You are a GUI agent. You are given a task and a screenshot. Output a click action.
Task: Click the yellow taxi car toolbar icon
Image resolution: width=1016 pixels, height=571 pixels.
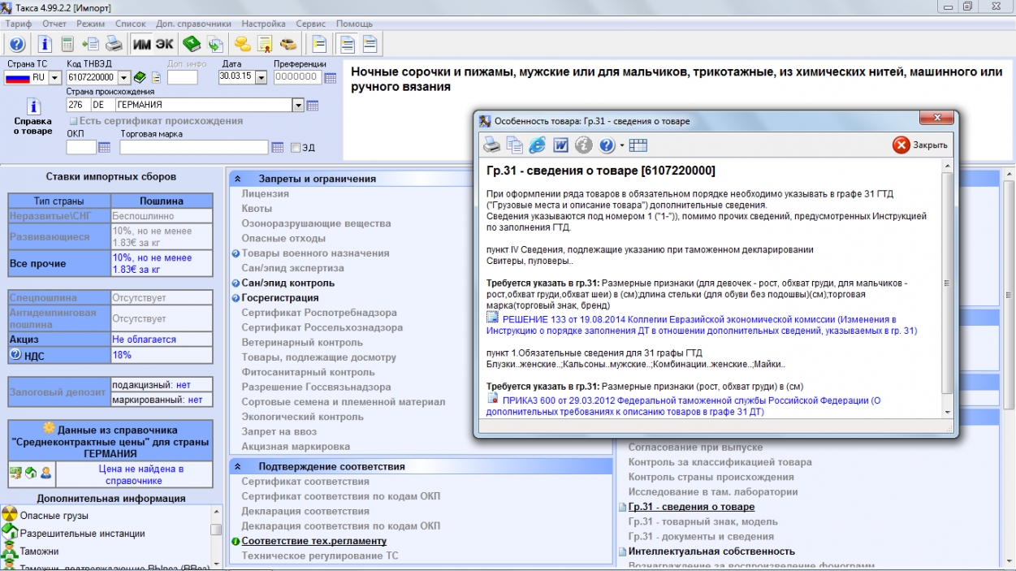(288, 44)
